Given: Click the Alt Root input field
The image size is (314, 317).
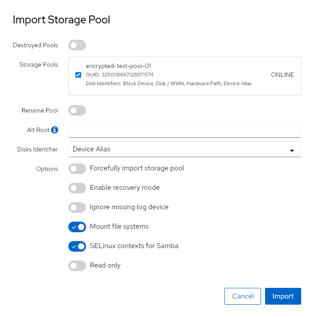Looking at the screenshot, I should (185, 130).
